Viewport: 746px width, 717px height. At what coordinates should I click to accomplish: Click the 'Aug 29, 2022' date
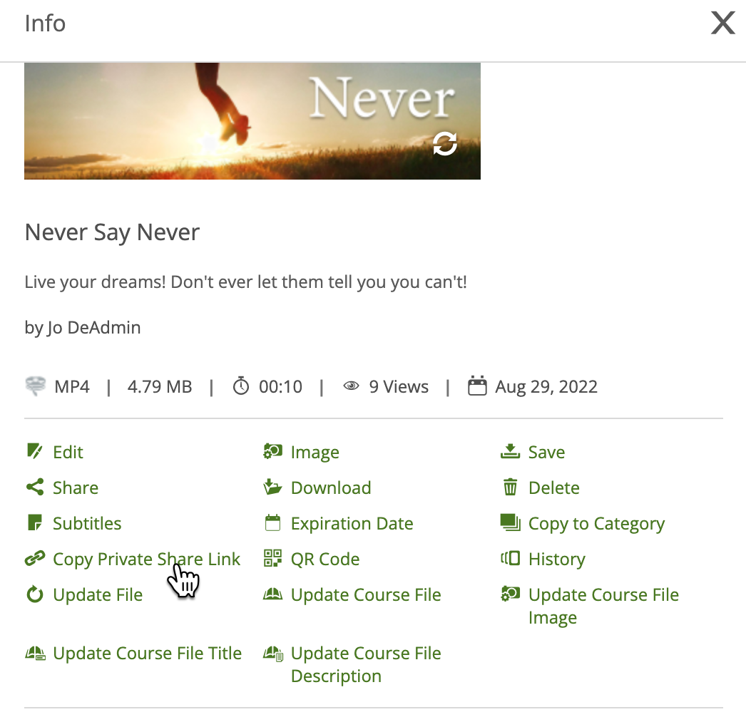(x=546, y=387)
